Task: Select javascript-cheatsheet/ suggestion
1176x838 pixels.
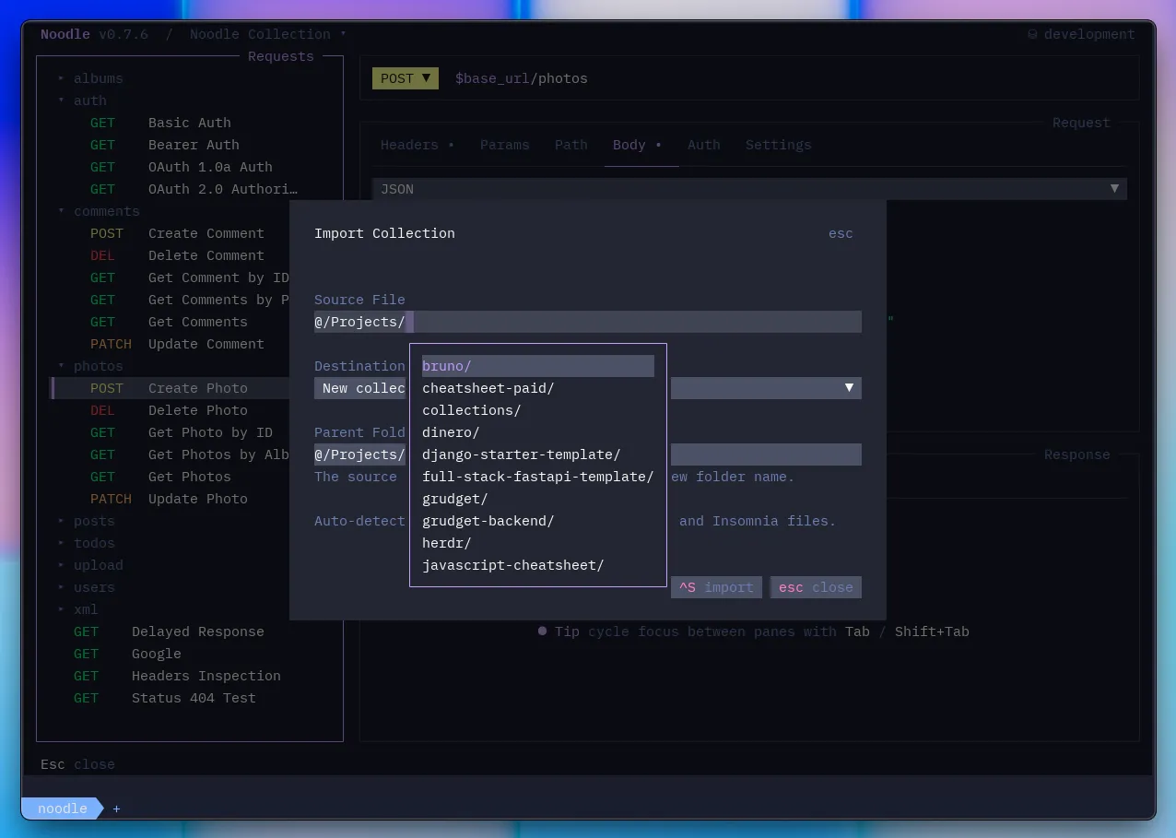Action: click(x=538, y=565)
